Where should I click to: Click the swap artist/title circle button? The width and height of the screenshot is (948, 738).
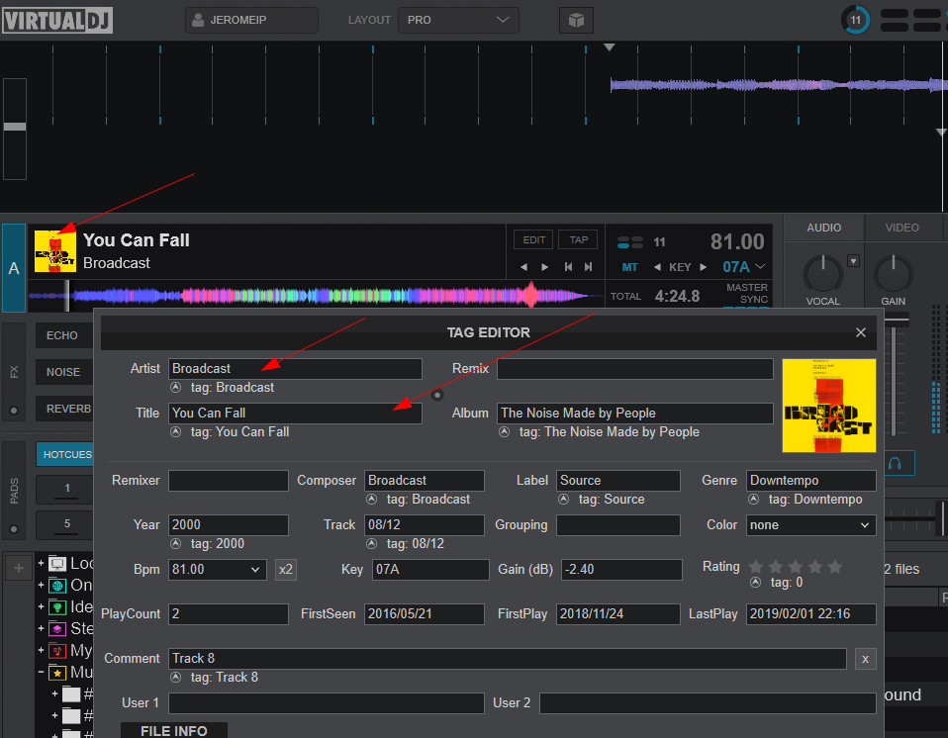(437, 396)
